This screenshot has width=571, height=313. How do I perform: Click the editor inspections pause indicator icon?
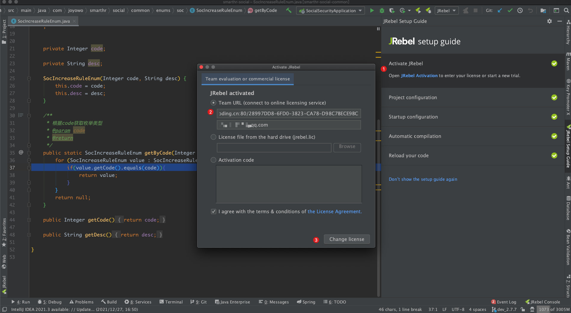click(x=378, y=29)
